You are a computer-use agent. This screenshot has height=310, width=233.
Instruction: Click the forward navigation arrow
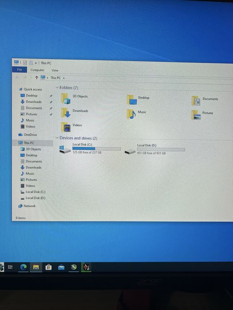[25, 77]
